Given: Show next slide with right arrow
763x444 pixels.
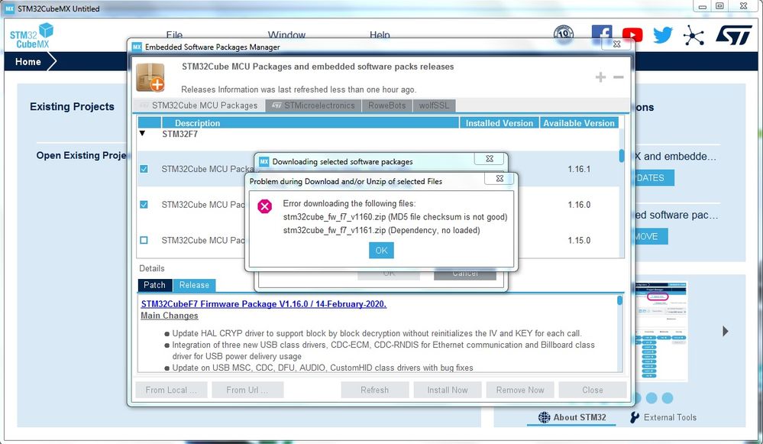Looking at the screenshot, I should pyautogui.click(x=726, y=331).
